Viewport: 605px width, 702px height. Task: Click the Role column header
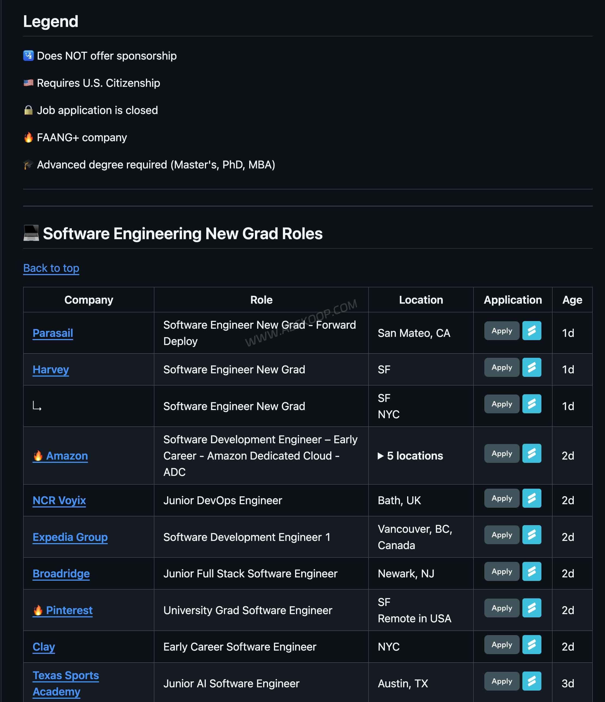(261, 300)
